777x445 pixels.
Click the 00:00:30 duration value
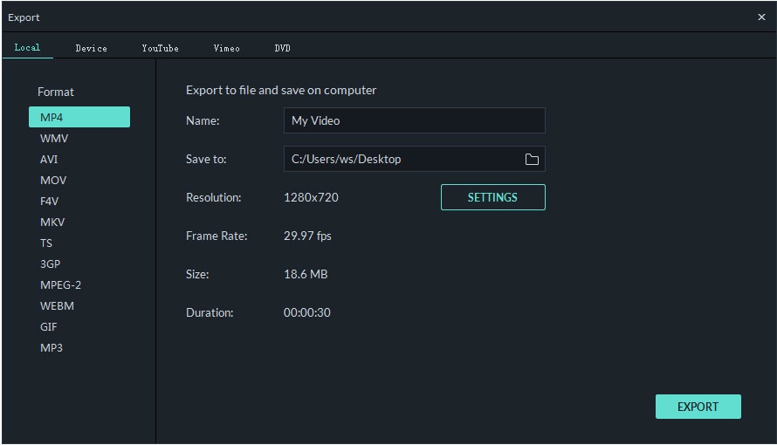[x=306, y=312]
